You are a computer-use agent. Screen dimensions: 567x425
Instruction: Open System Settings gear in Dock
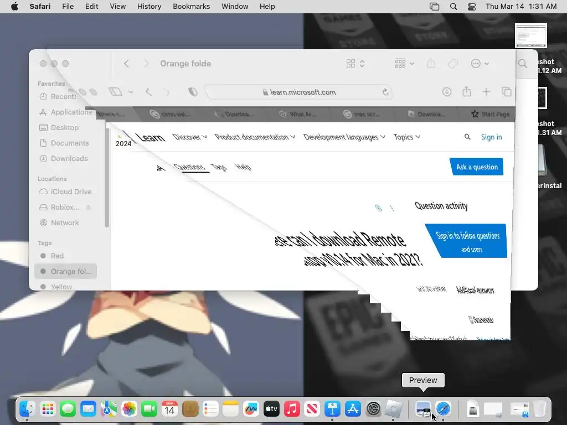(373, 409)
